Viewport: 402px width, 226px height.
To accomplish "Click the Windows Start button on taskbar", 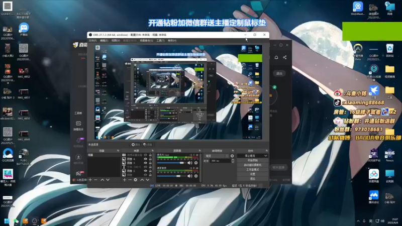I will pyautogui.click(x=7, y=221).
